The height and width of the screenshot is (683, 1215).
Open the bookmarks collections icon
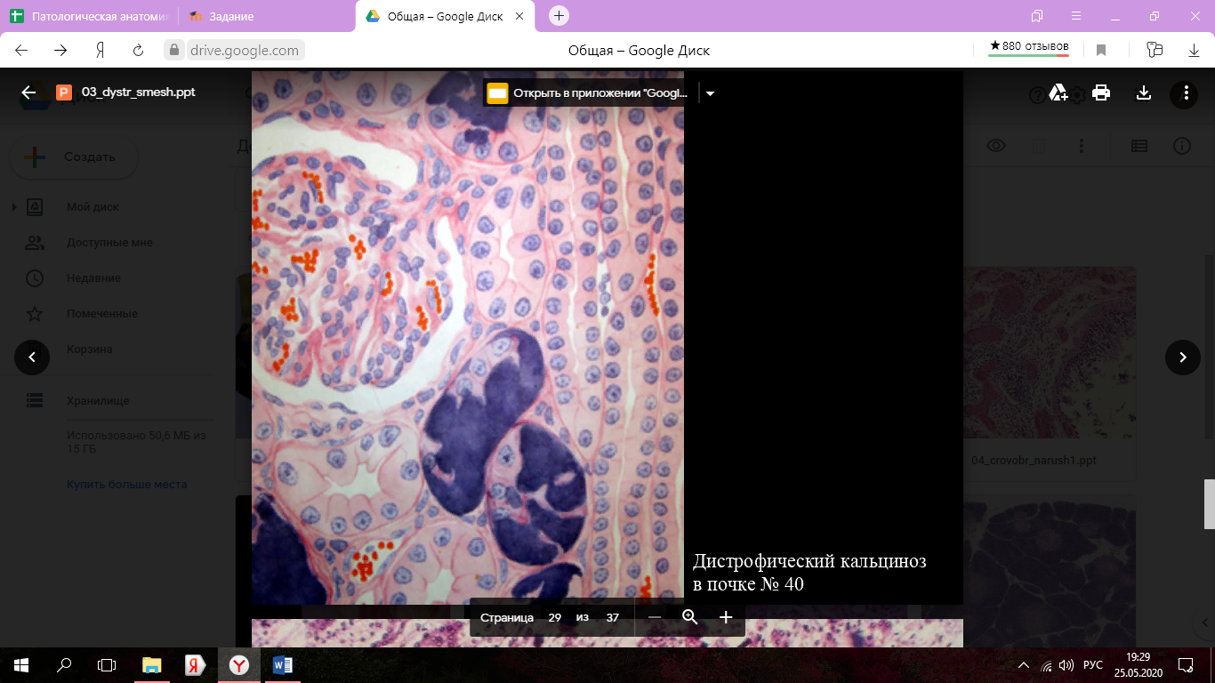pos(1037,16)
